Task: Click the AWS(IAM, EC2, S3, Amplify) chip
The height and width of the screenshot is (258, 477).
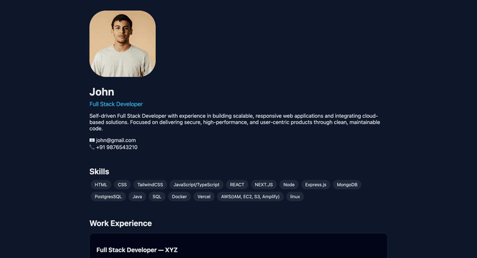Action: (x=251, y=196)
